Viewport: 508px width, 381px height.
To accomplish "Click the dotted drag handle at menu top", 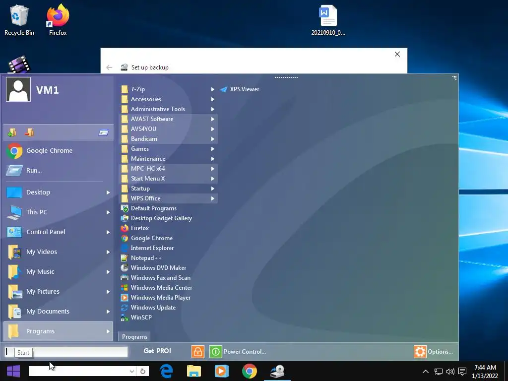I will (x=286, y=77).
